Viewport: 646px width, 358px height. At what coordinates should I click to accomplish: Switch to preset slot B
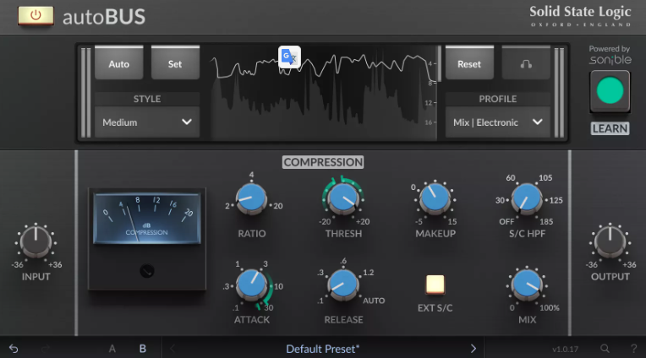[142, 348]
